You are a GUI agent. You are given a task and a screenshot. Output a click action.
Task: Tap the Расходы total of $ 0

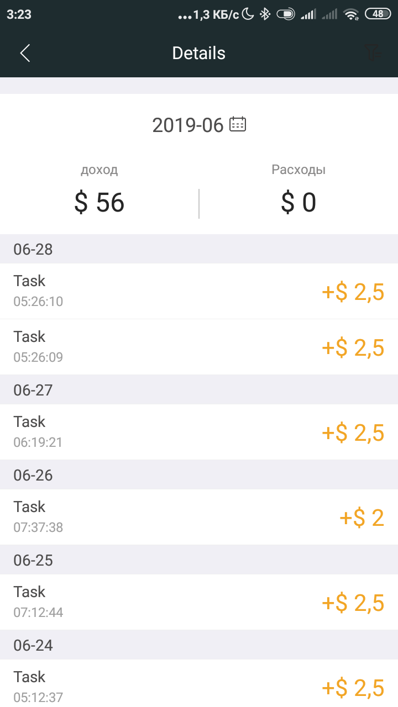[x=298, y=203]
